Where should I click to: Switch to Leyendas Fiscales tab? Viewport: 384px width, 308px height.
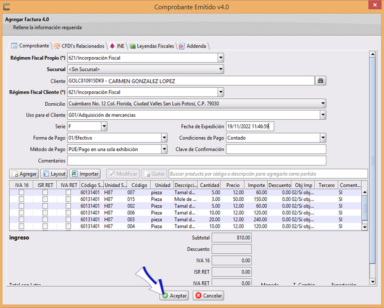point(152,46)
